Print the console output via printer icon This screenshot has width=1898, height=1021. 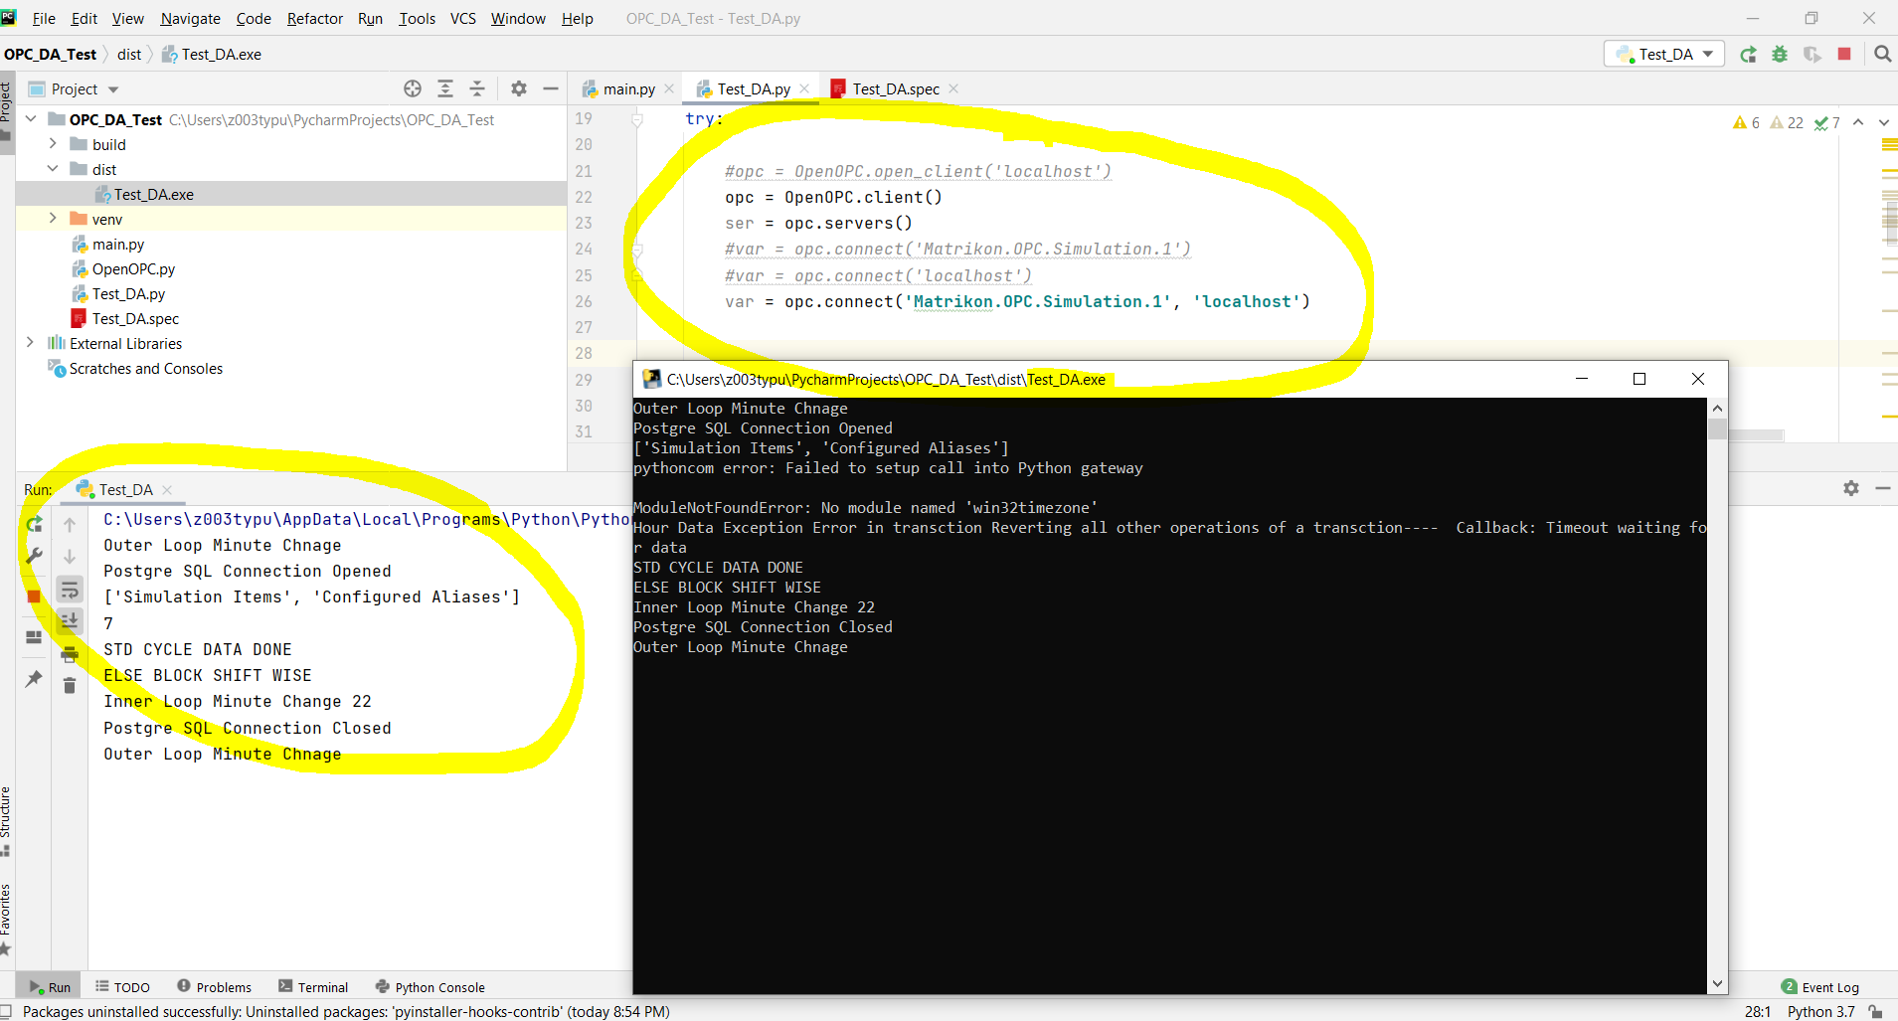tap(69, 654)
